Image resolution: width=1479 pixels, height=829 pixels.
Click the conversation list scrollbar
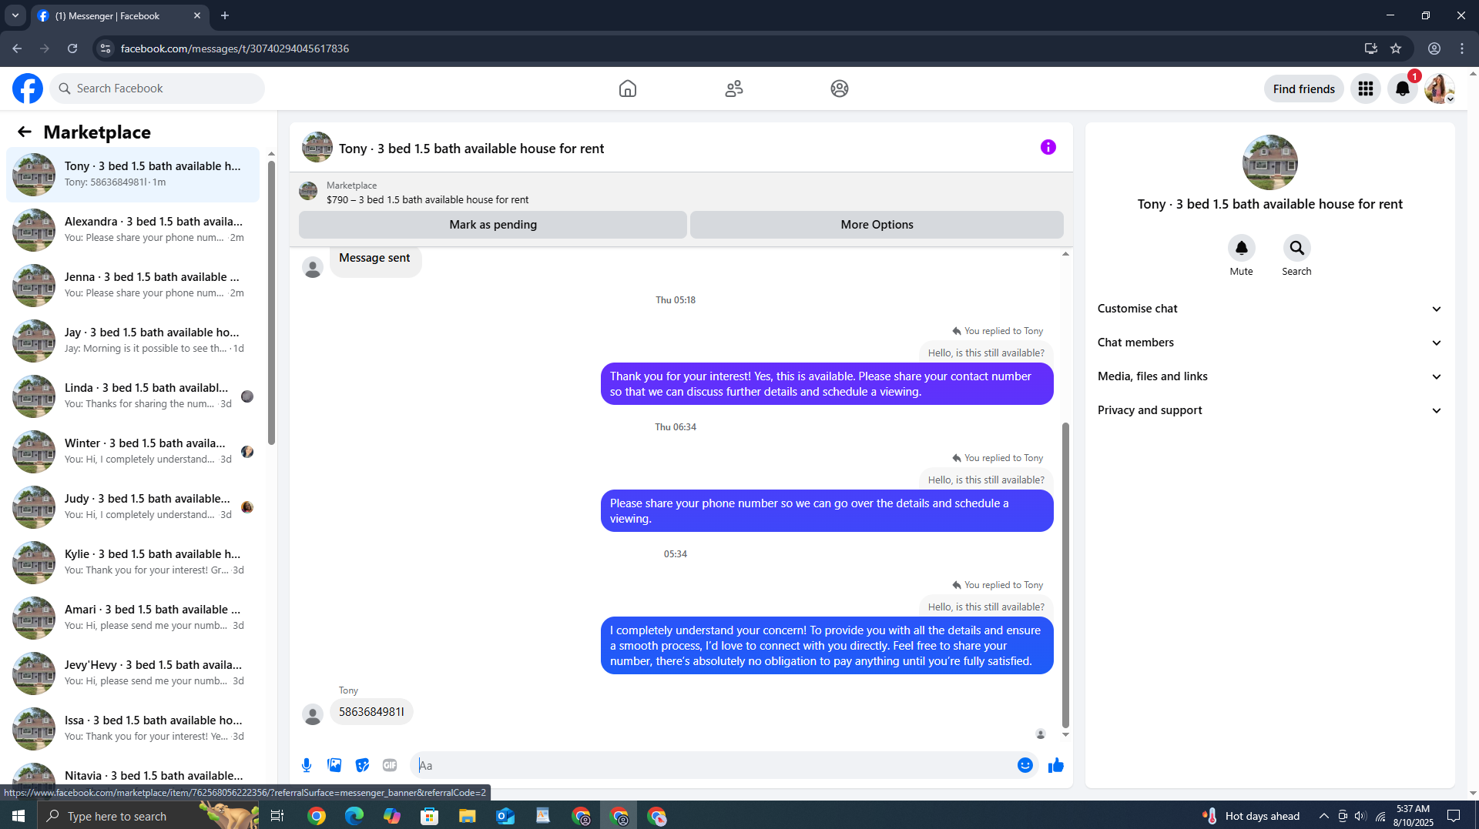point(271,303)
